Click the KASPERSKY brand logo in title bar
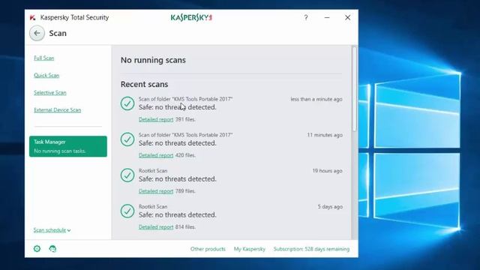This screenshot has height=270, width=480. (191, 17)
